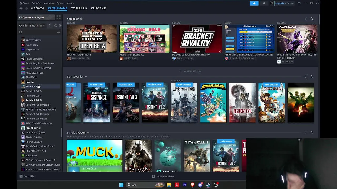
Task: Open Discord from the taskbar
Action: [x=200, y=185]
